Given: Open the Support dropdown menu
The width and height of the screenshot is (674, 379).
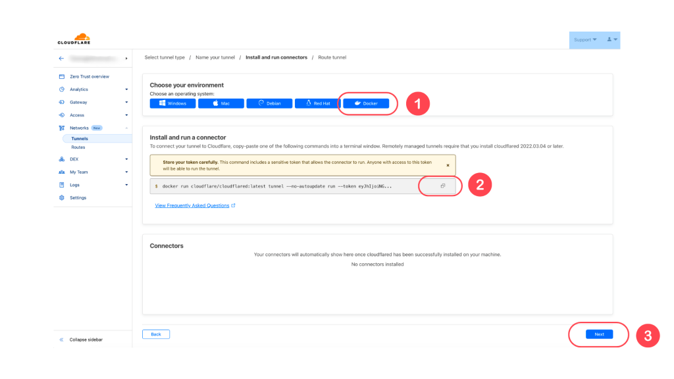Looking at the screenshot, I should tap(585, 39).
